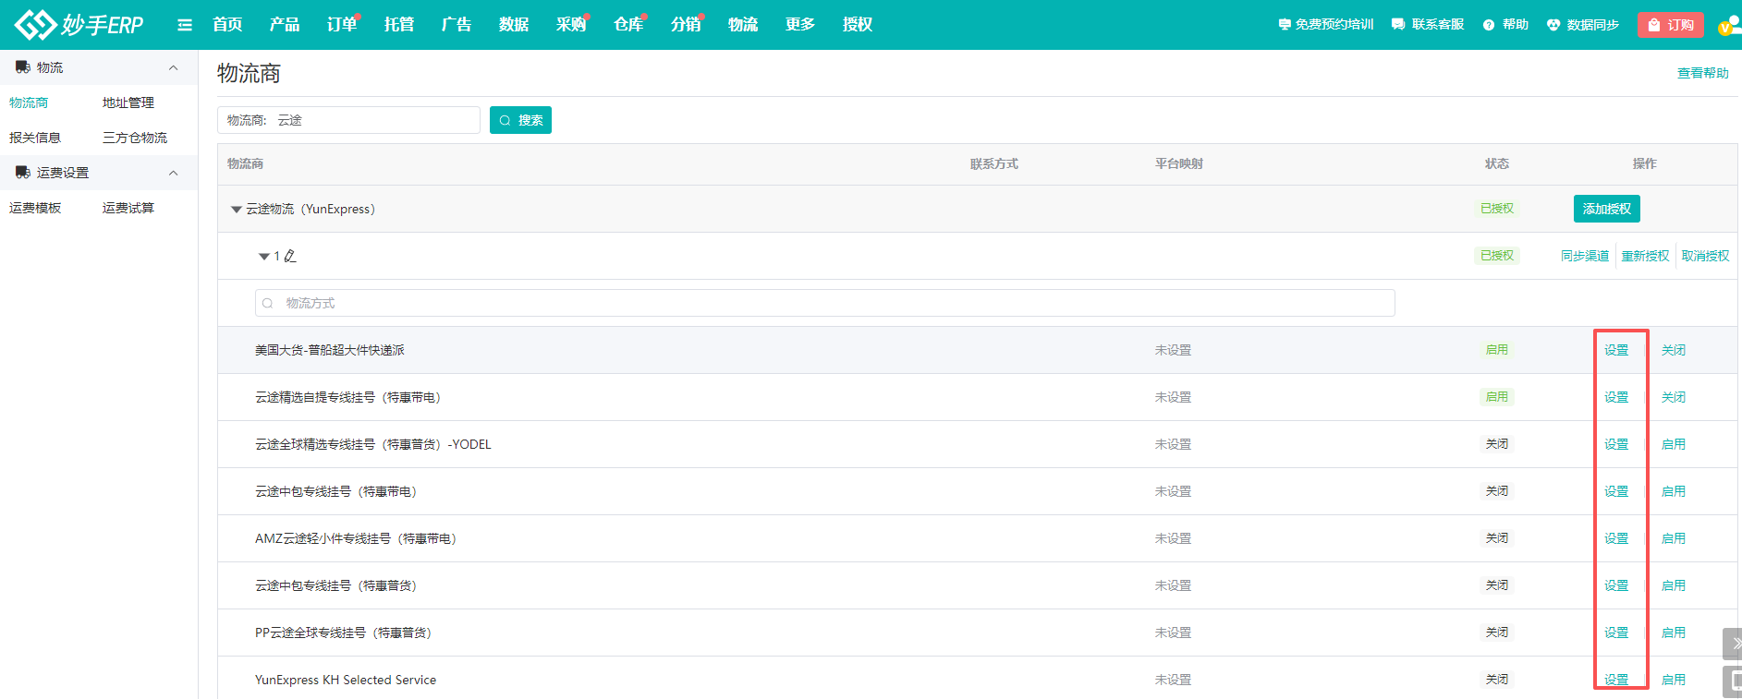Open the 订单 navigation menu
Image resolution: width=1742 pixels, height=699 pixels.
pyautogui.click(x=342, y=25)
